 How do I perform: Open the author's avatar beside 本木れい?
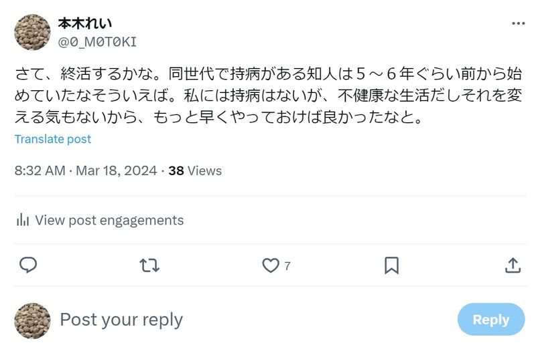pyautogui.click(x=32, y=32)
